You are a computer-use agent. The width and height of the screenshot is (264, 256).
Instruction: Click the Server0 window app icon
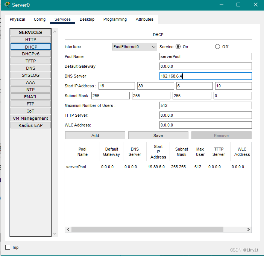click(x=7, y=5)
